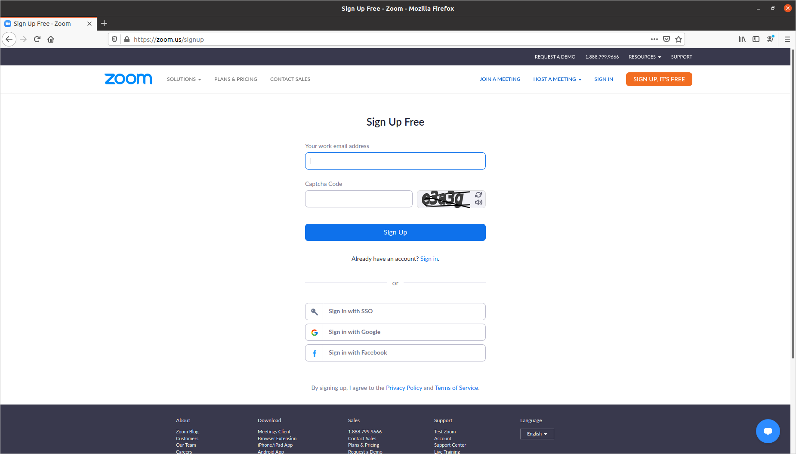The image size is (796, 454).
Task: Expand Host a Meeting dropdown
Action: 557,79
